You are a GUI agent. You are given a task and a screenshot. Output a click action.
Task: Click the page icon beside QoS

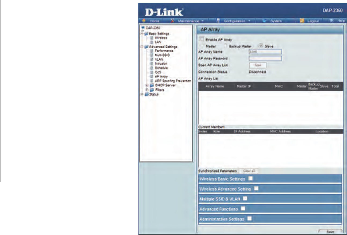[152, 72]
